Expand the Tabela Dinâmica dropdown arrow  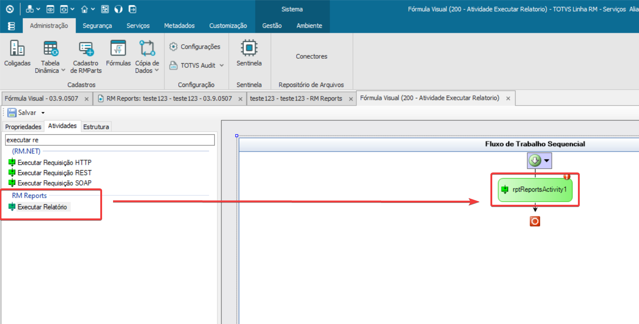coord(63,71)
